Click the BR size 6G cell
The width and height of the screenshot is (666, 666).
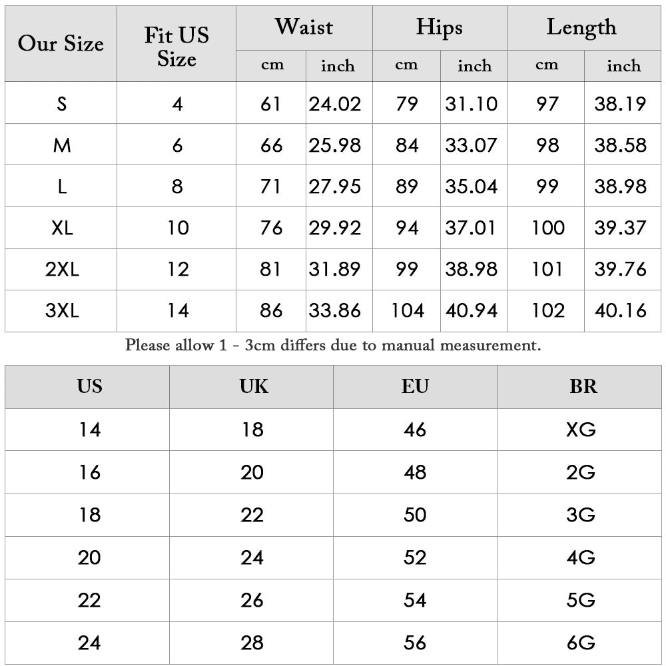point(581,643)
